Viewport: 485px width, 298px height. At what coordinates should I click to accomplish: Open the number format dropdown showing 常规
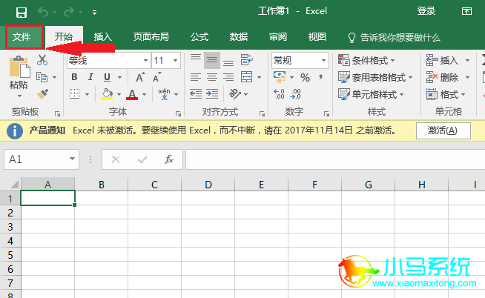coord(300,60)
